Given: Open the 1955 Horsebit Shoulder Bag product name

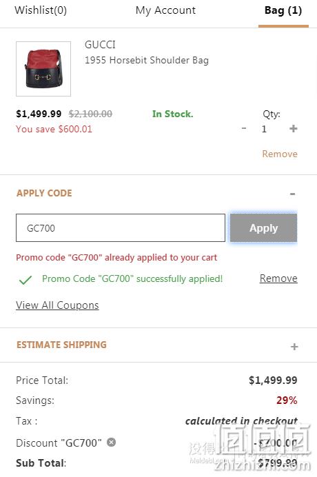Looking at the screenshot, I should point(147,60).
